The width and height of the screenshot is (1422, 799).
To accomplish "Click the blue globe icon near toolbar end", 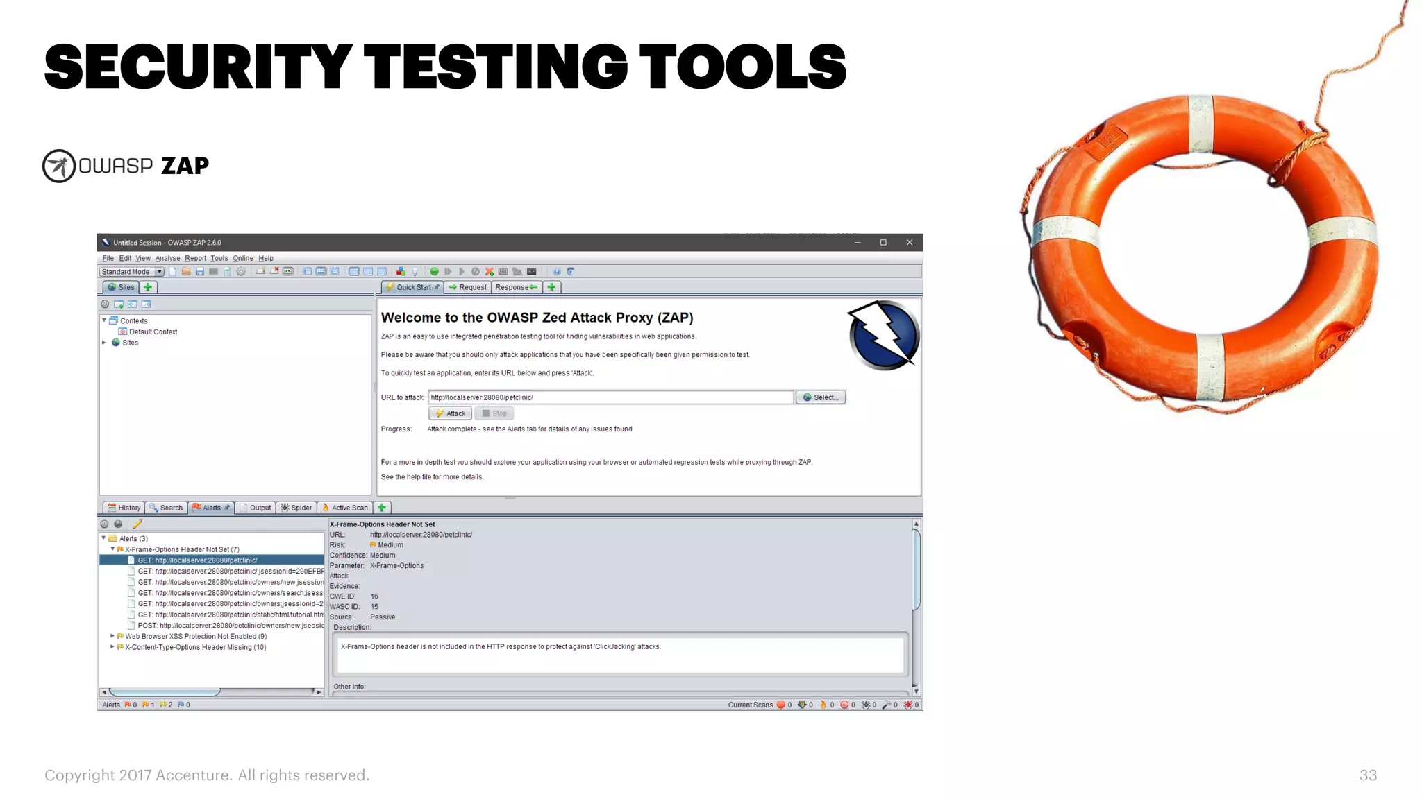I will 557,272.
